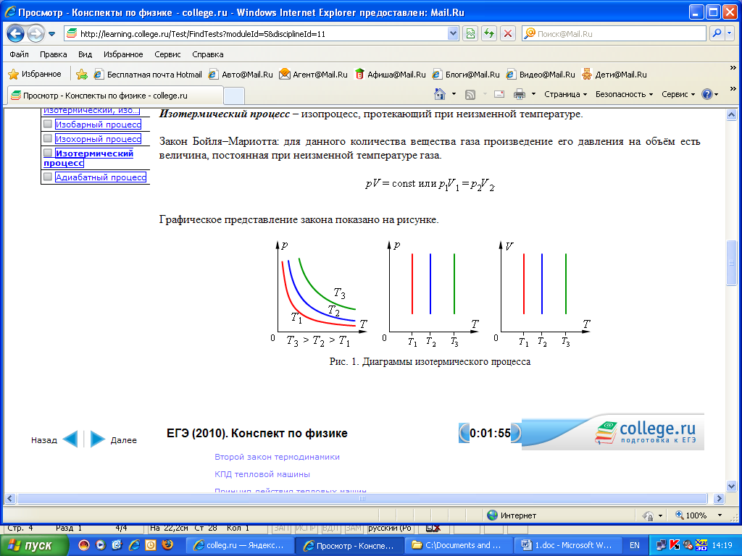
Task: Check the Изотермический процесс checkbox
Action: (48, 153)
